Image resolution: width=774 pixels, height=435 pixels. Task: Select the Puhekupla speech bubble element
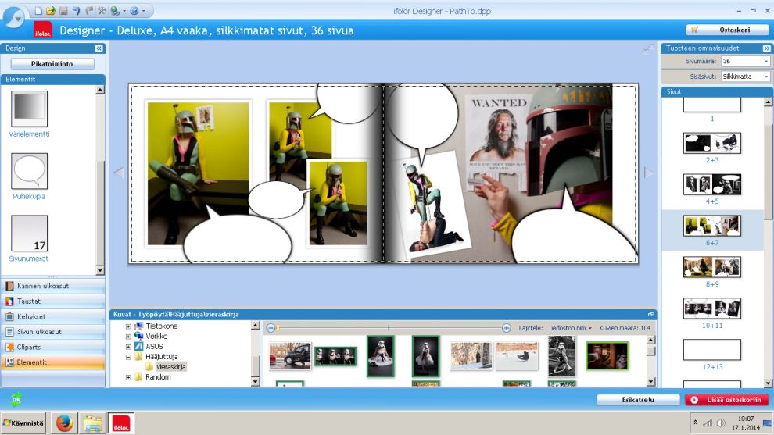click(29, 172)
